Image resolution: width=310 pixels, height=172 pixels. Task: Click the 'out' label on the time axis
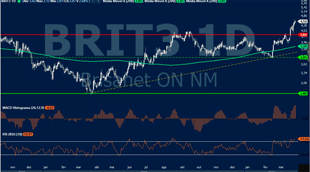coord(199,167)
